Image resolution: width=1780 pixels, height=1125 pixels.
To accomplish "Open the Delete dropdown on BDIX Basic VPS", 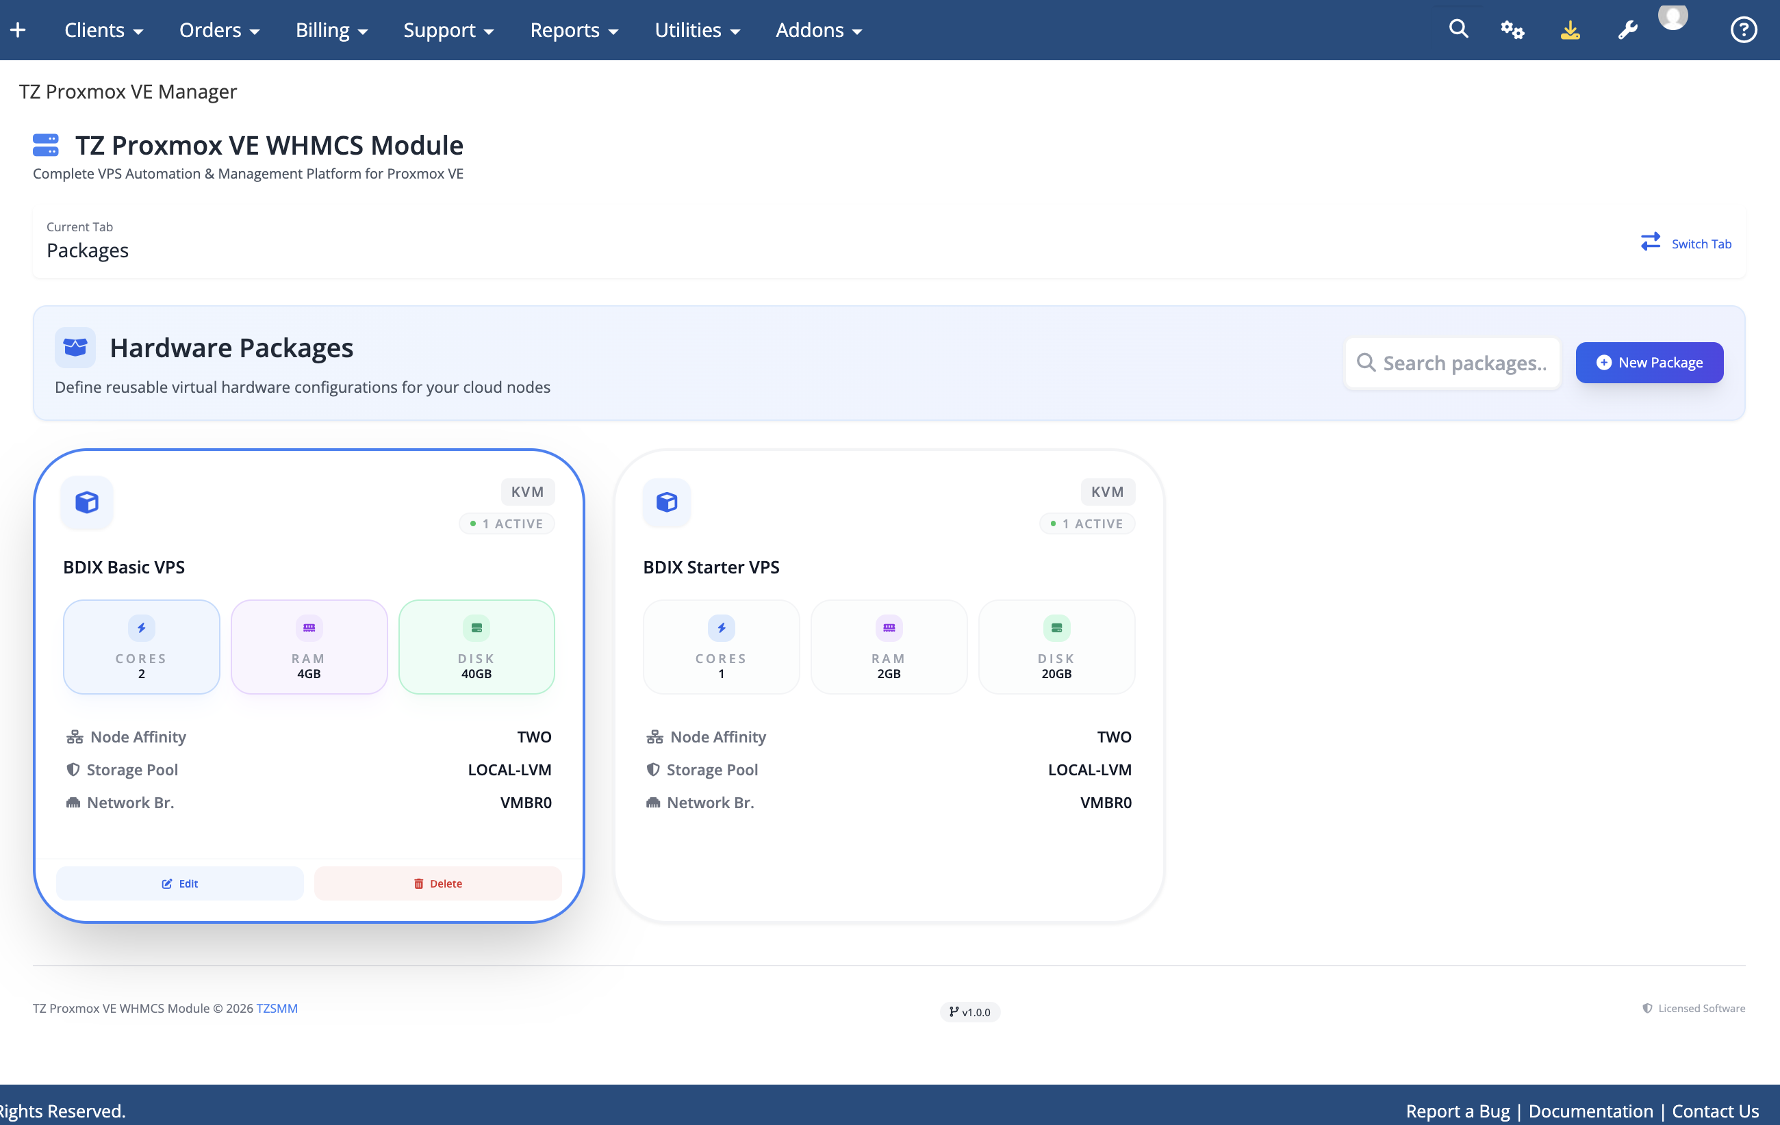I will click(437, 883).
